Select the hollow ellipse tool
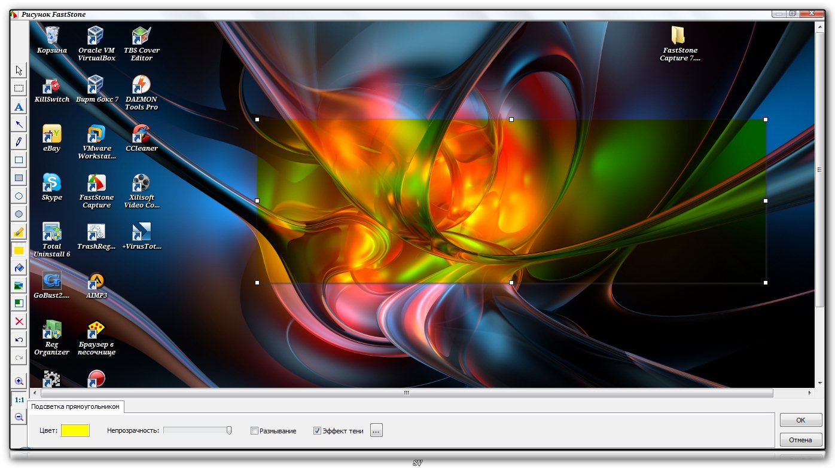The image size is (835, 468). (x=19, y=196)
